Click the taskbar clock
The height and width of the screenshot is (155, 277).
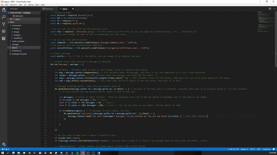coord(272,153)
